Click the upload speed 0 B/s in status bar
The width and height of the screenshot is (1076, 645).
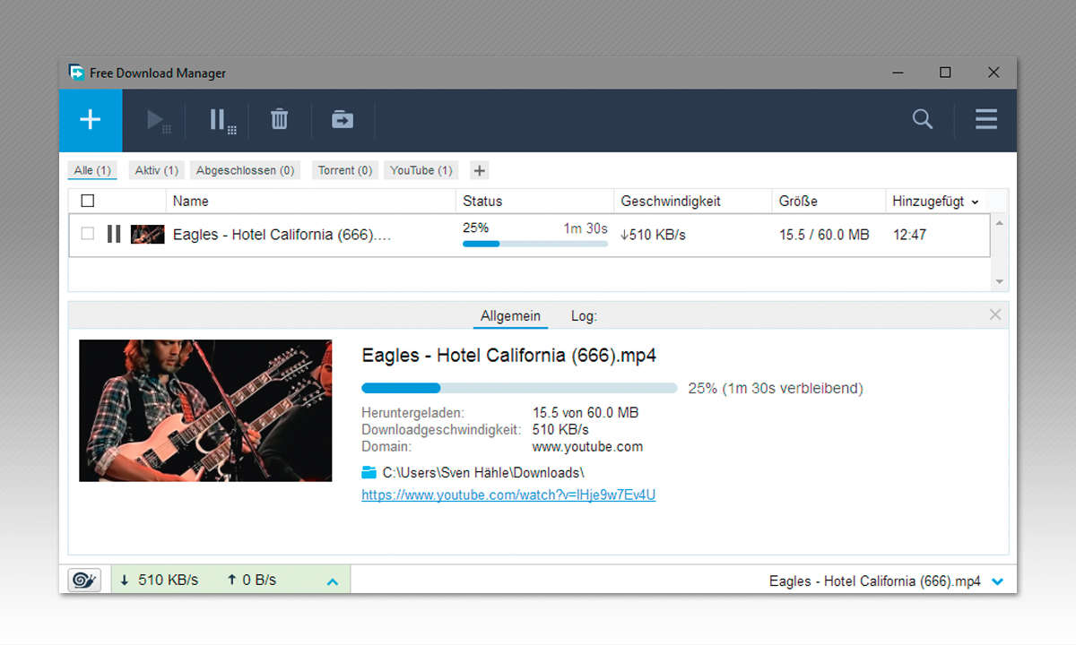coord(251,580)
